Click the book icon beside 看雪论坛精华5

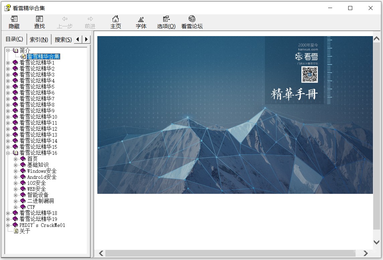(x=15, y=87)
